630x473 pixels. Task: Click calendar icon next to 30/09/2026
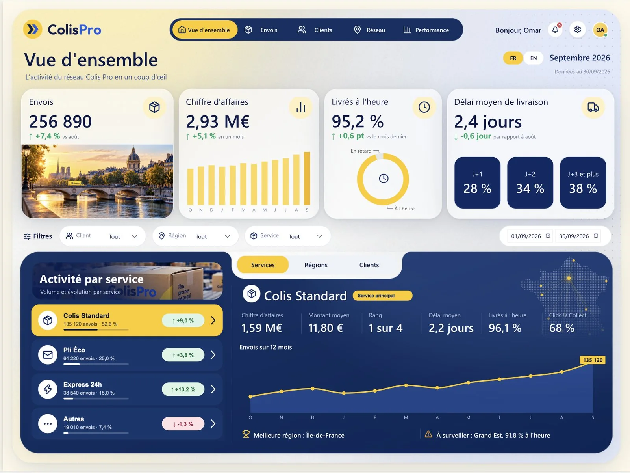[x=596, y=236]
